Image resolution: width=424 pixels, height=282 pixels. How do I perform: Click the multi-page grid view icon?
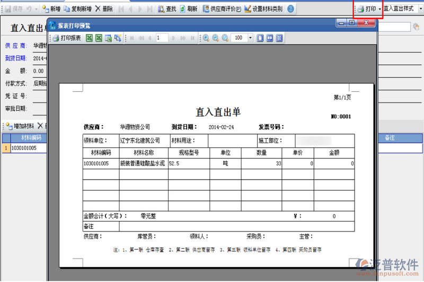[279, 38]
